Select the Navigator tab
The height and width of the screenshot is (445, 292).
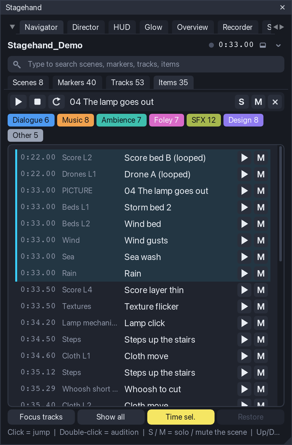41,27
